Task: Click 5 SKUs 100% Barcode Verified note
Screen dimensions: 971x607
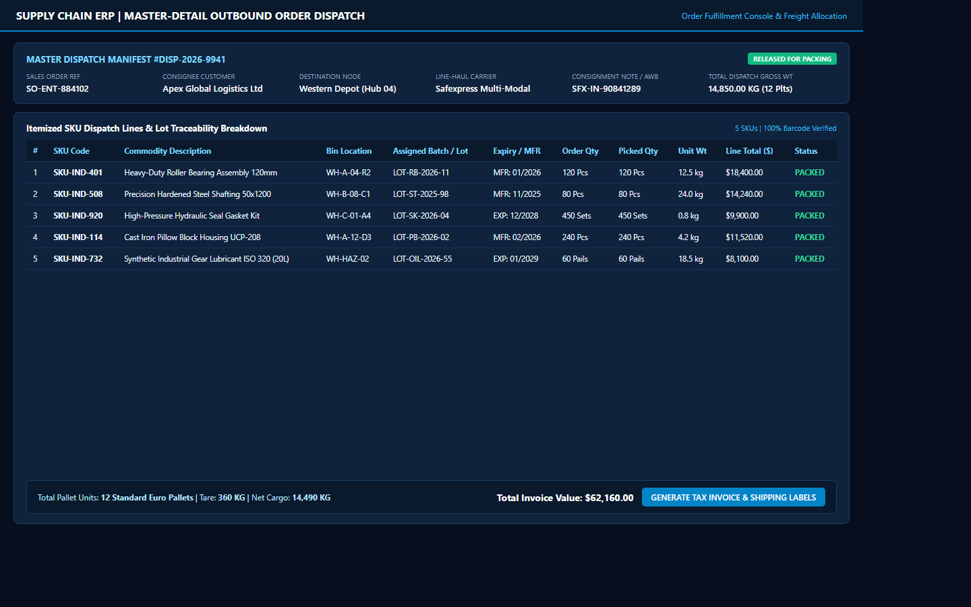Action: pyautogui.click(x=786, y=128)
